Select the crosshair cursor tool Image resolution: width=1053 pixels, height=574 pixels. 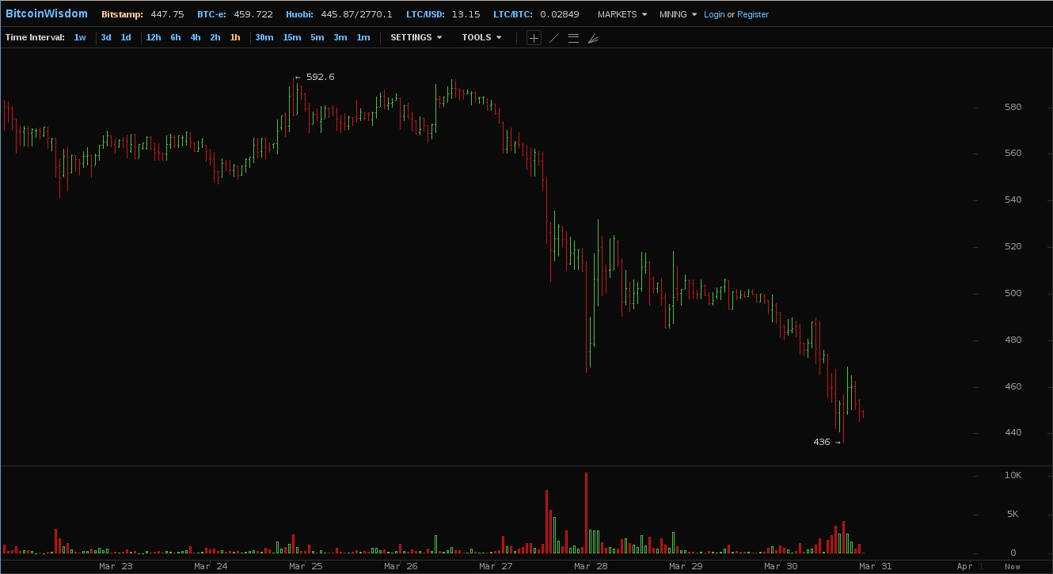click(x=534, y=38)
